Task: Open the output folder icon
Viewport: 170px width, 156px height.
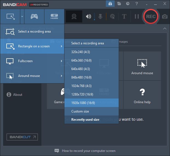Action: click(x=119, y=4)
